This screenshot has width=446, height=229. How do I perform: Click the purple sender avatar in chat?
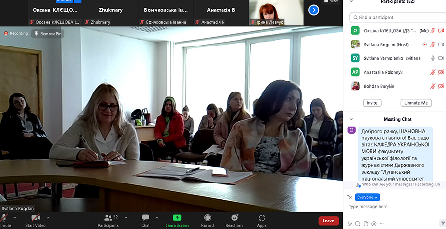[x=351, y=130]
